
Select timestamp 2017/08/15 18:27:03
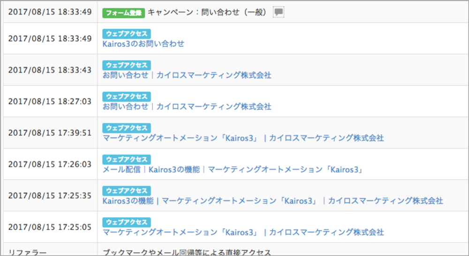coord(50,101)
